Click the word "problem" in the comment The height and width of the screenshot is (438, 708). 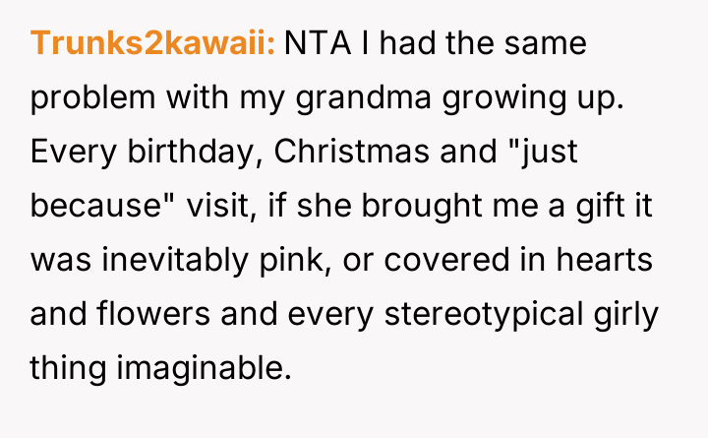point(90,99)
